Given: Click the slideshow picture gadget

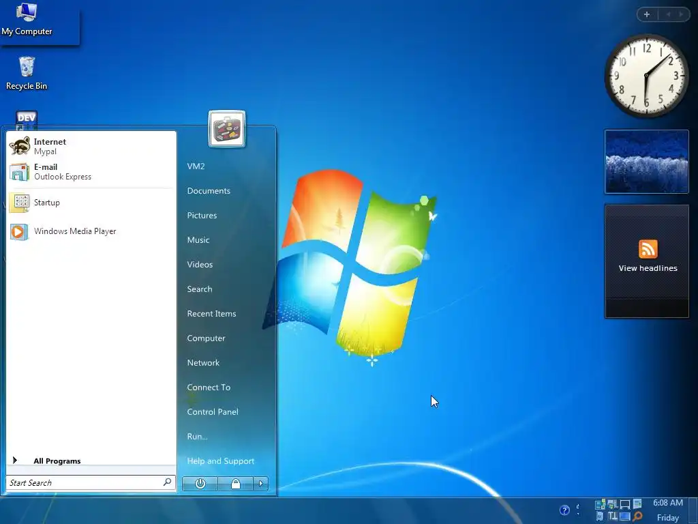Looking at the screenshot, I should [646, 162].
